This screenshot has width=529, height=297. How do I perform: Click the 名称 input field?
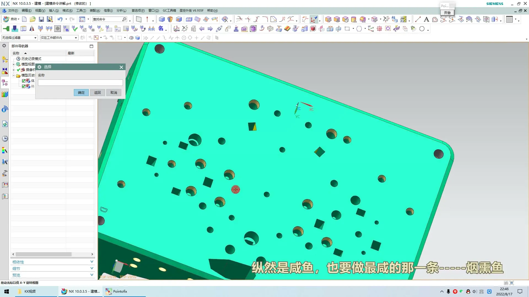(x=80, y=83)
